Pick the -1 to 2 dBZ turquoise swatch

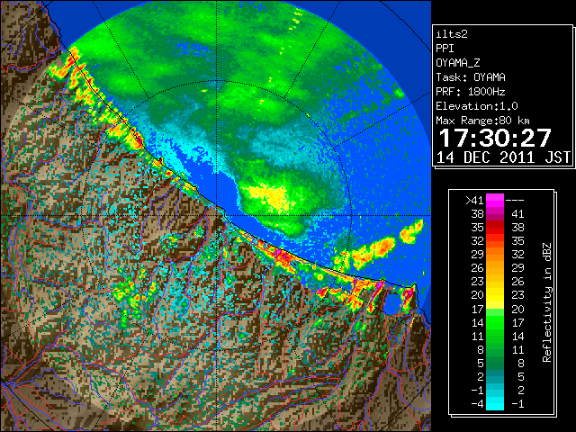pyautogui.click(x=495, y=391)
